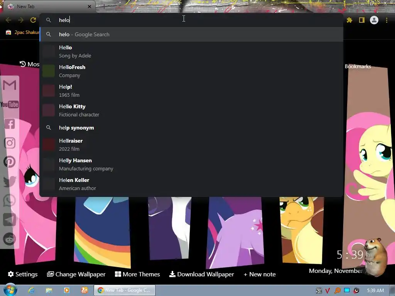The height and width of the screenshot is (296, 395).
Task: Click into the address bar text 'helo'
Action: tap(64, 20)
